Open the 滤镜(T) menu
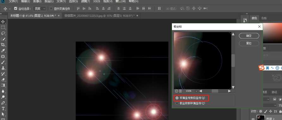 click(x=85, y=1)
